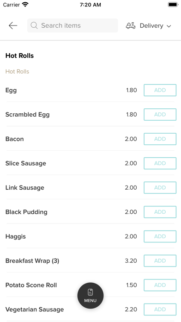Add Bacon roll to order

click(160, 139)
